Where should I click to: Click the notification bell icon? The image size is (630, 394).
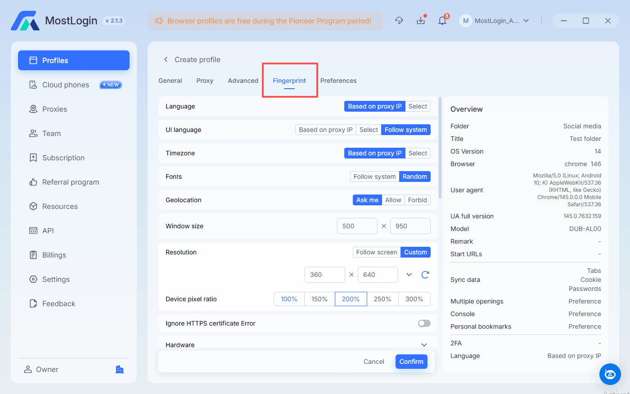pos(442,21)
